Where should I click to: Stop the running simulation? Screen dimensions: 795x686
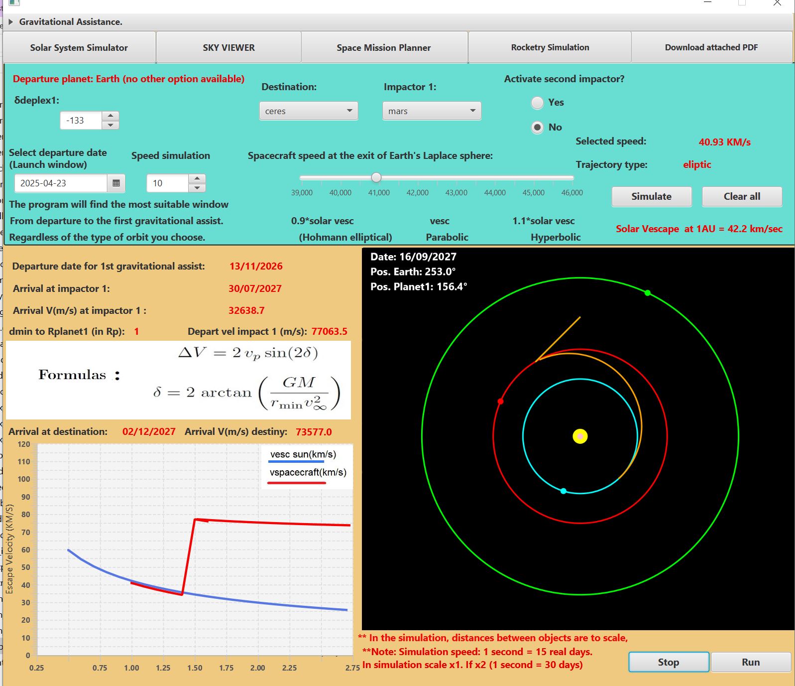(669, 662)
